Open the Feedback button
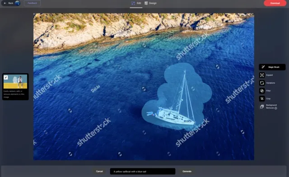The width and height of the screenshot is (289, 177). tap(32, 3)
